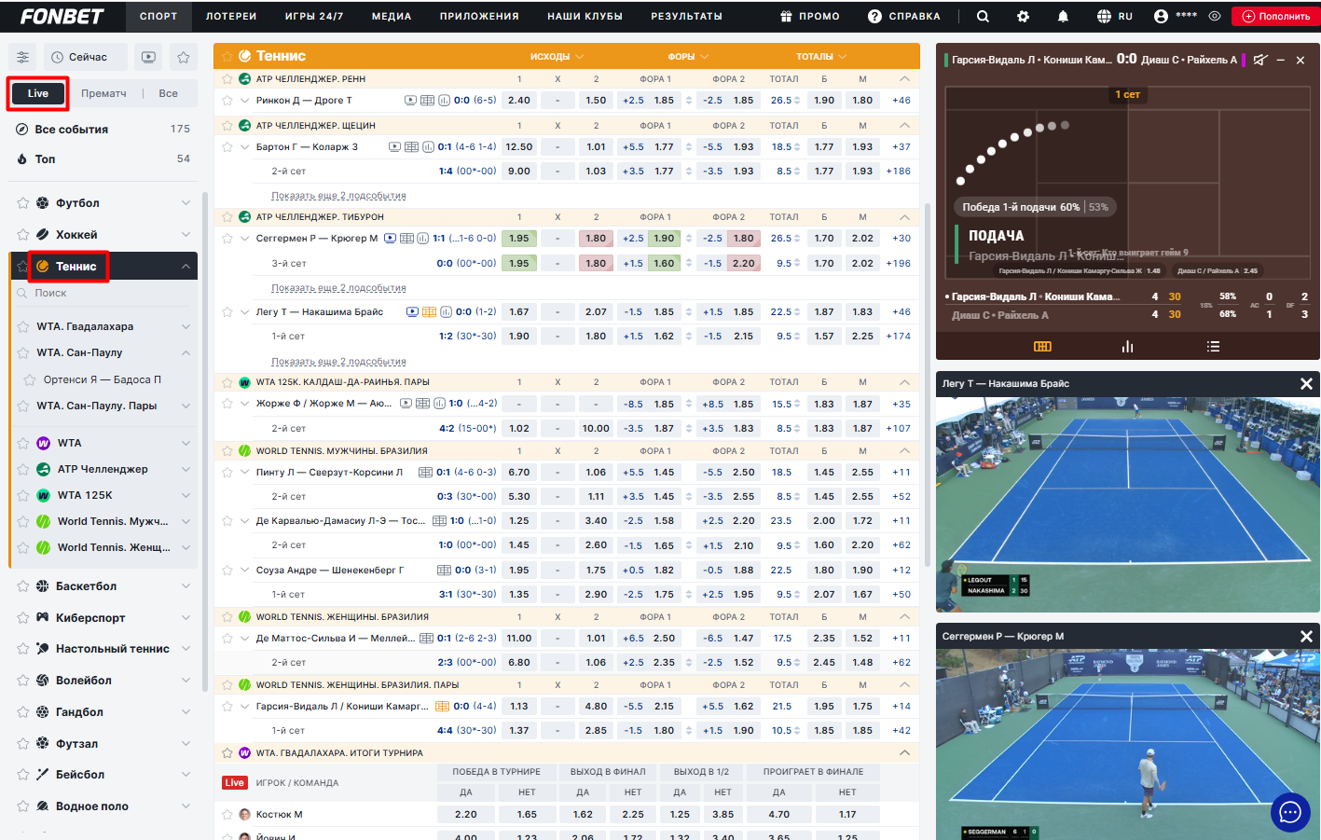
Task: Favorite the Ринкон Д — Дроге Т match
Action: pos(227,101)
